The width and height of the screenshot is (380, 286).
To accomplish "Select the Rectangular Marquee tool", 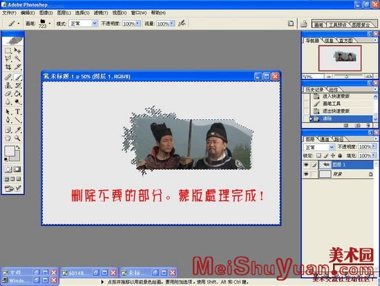I will point(8,51).
